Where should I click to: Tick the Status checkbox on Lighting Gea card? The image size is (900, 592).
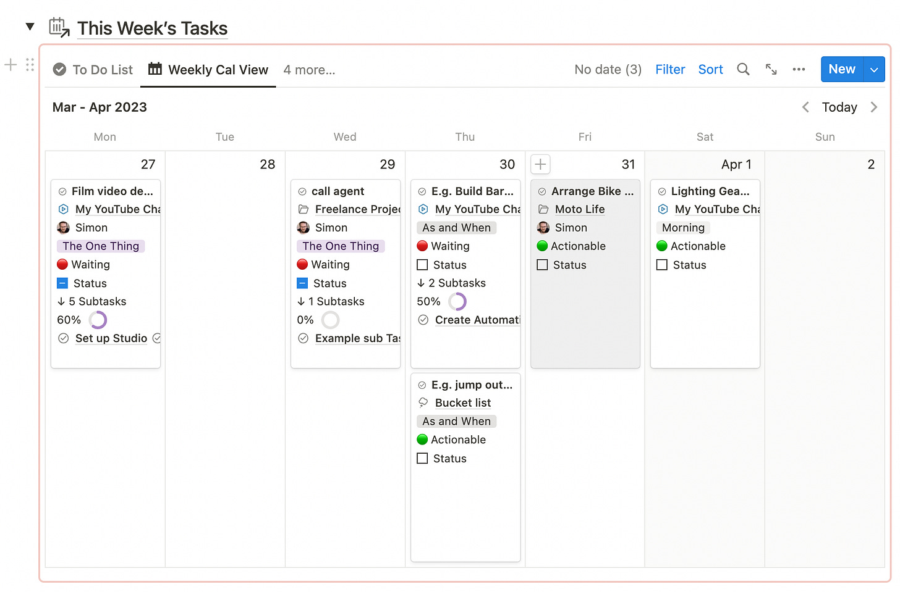[661, 264]
